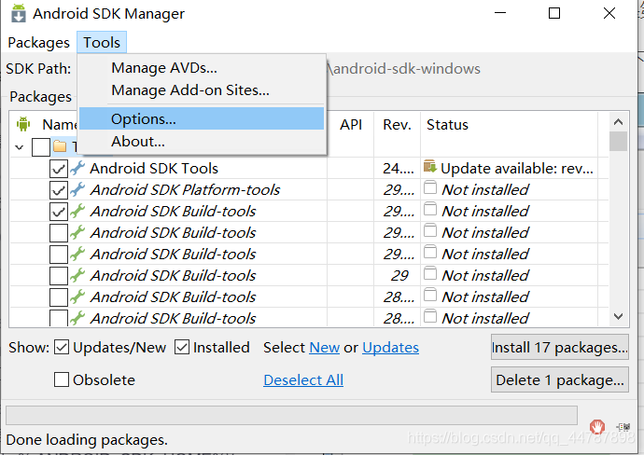
Task: Click the wrench icon beside Android SDK Platform-tools
Action: point(77,189)
